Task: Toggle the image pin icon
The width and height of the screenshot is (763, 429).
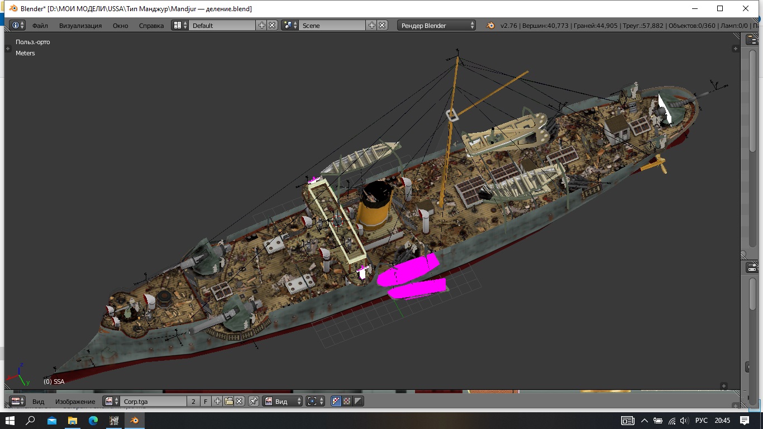Action: [x=254, y=401]
